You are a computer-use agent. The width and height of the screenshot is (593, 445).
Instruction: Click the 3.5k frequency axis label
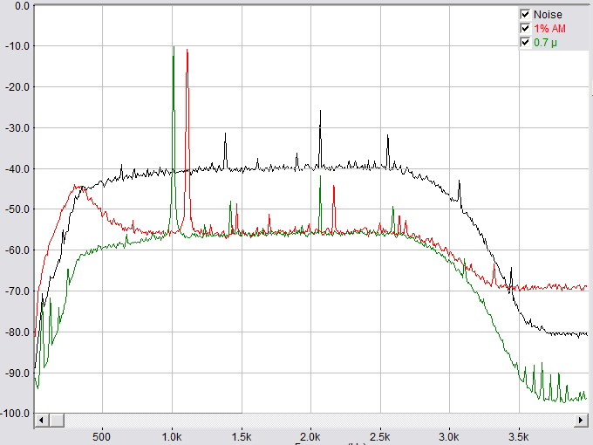pos(518,435)
